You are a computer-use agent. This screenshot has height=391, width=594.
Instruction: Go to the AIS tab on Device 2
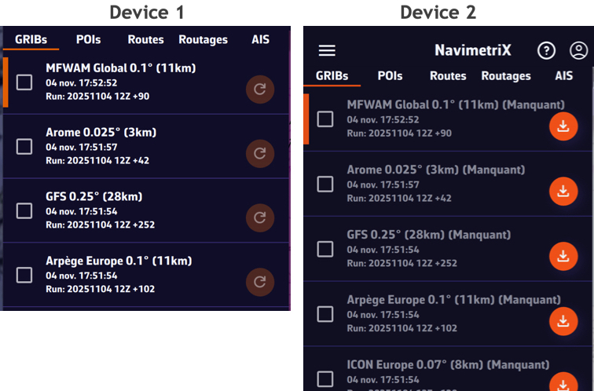[x=564, y=76]
